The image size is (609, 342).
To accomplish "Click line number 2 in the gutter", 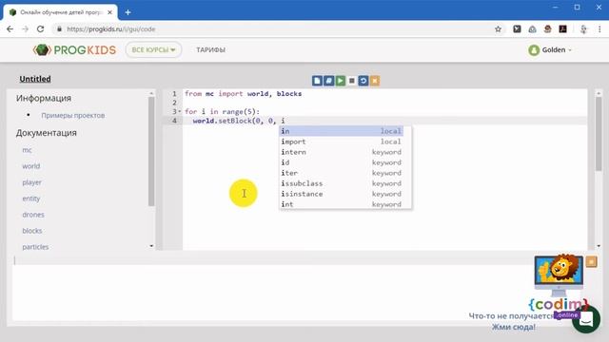I will 174,103.
